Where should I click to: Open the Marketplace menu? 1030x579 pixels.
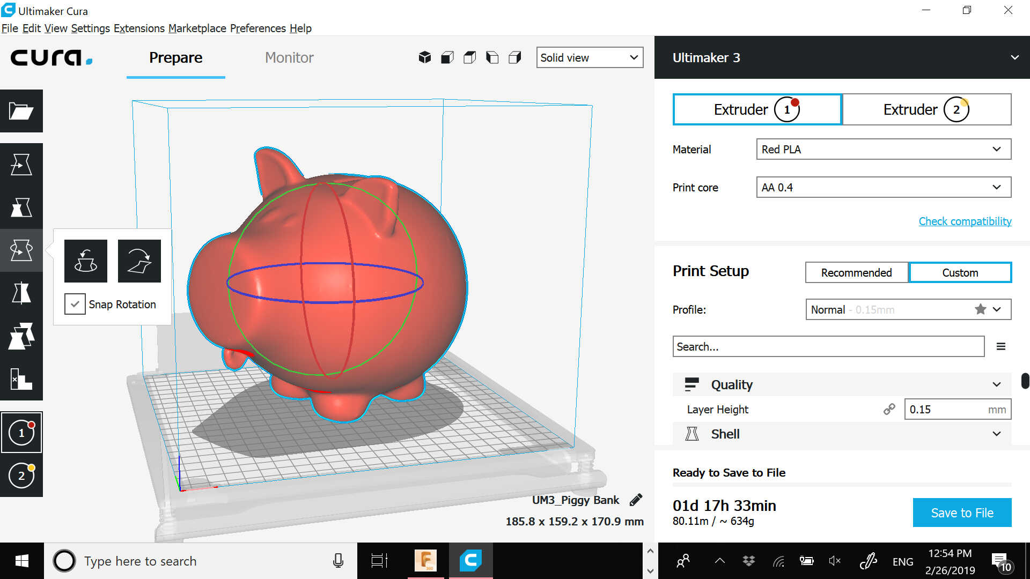197,28
